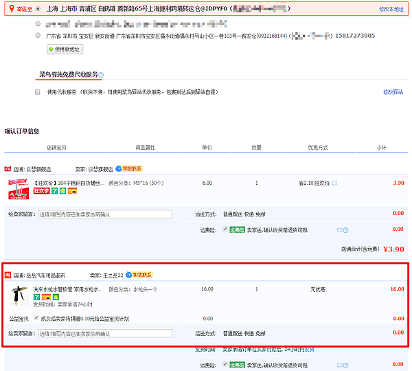Click the green guarantee shield badge under the 304不锈钢 item
Screen dimensions: 412x371
pyautogui.click(x=62, y=191)
